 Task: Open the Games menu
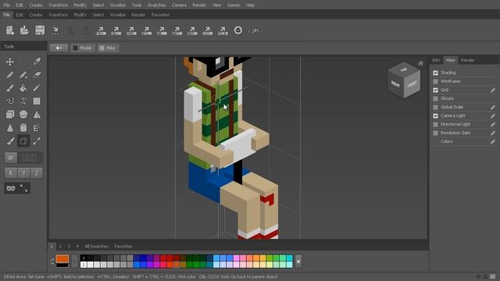coord(234,5)
